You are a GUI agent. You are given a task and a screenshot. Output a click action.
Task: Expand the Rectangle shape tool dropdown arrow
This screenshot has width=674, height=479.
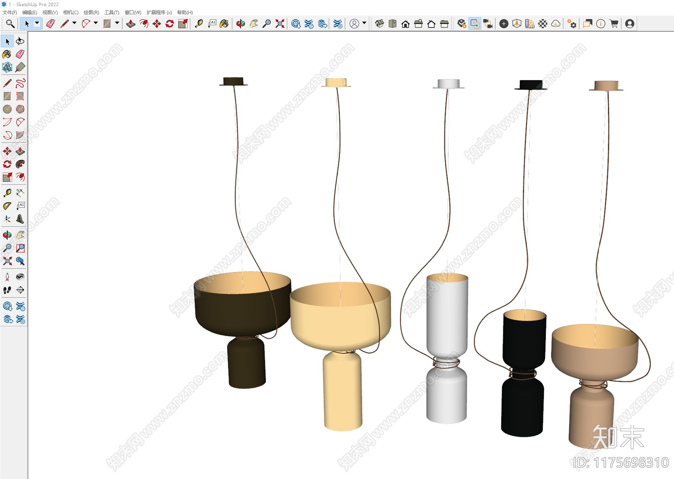coord(117,24)
